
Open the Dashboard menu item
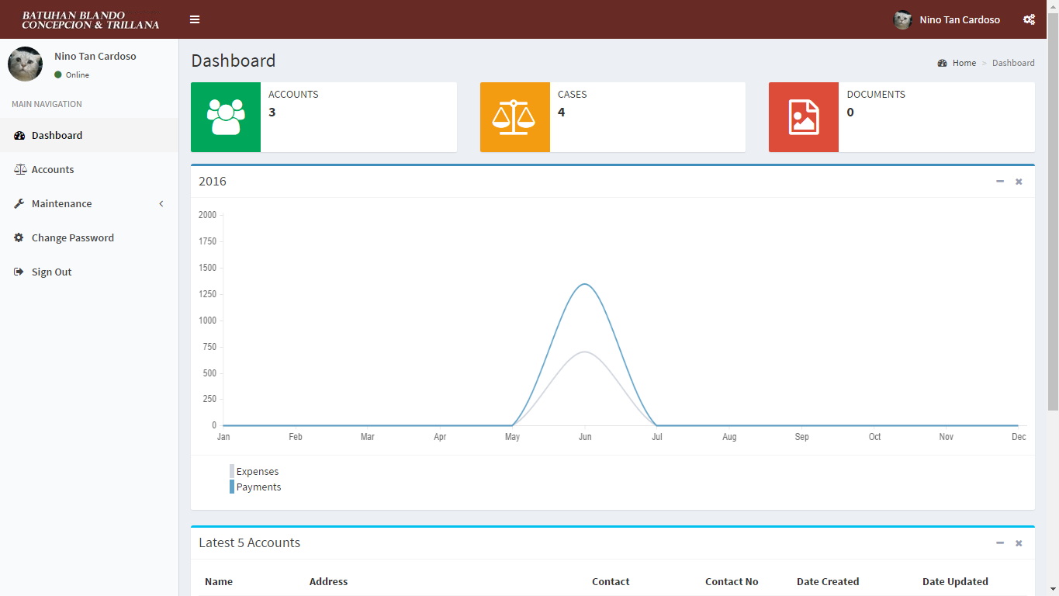[x=89, y=135]
